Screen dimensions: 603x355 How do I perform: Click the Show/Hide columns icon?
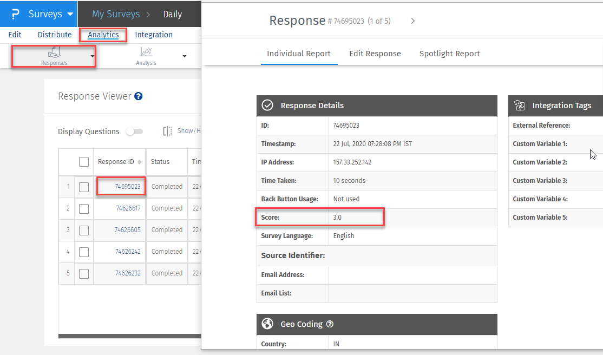pos(168,131)
